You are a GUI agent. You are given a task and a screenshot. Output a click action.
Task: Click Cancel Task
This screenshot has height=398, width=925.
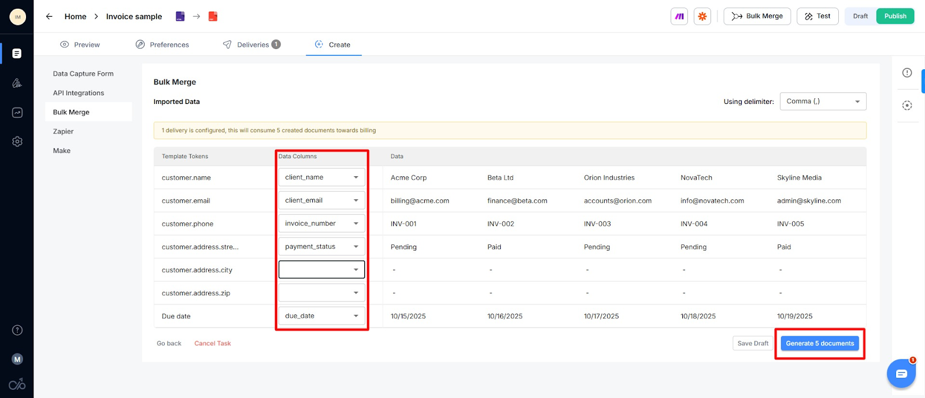212,343
